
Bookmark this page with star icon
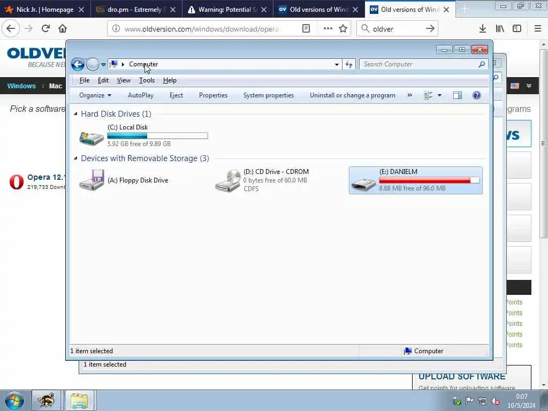pos(343,29)
